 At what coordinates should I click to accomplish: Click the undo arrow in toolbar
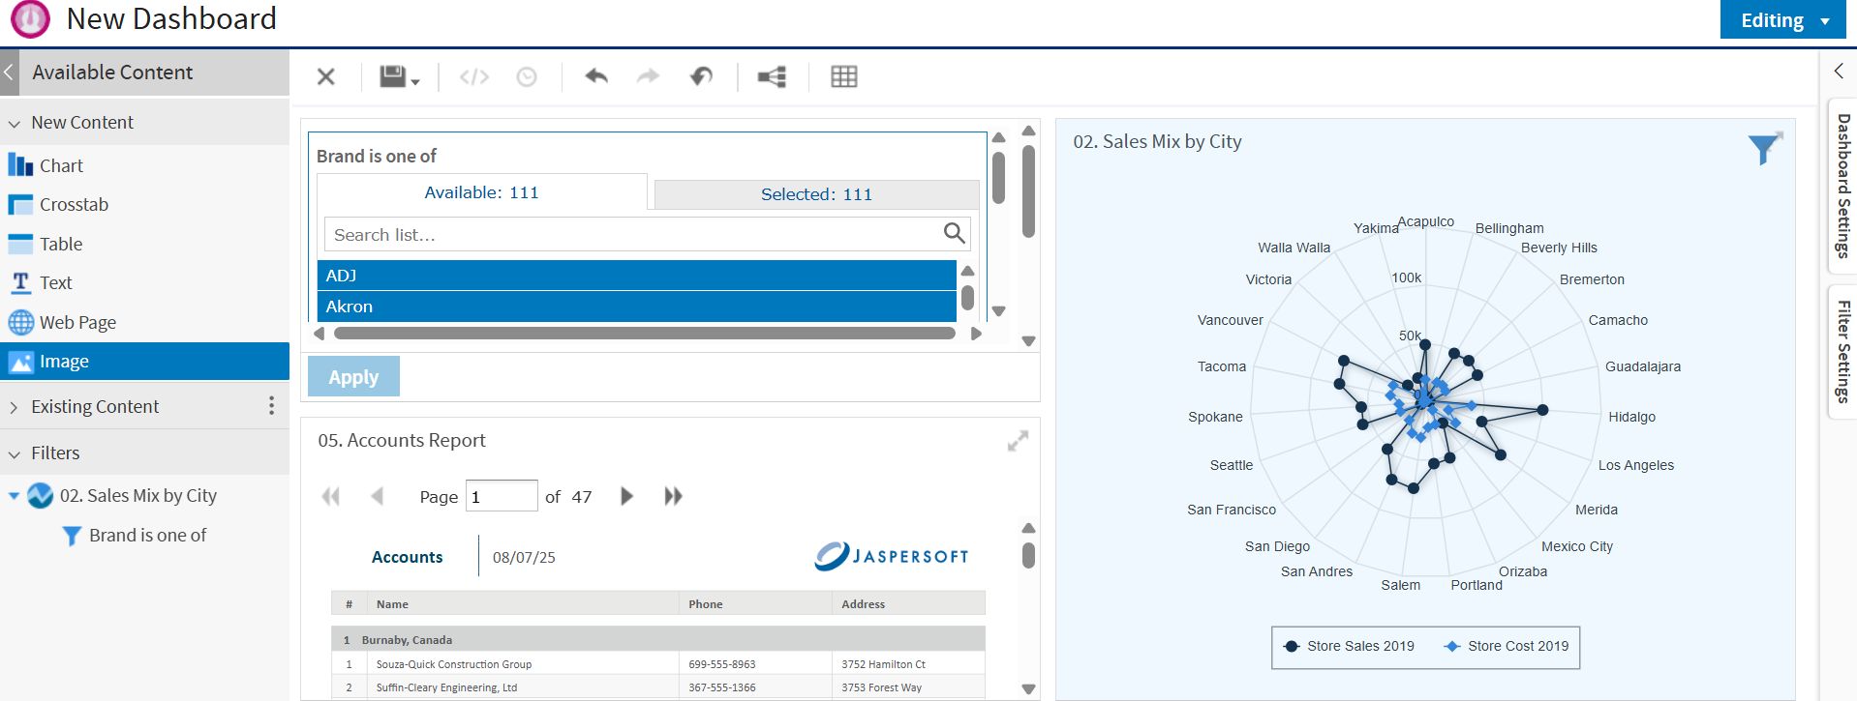point(596,76)
